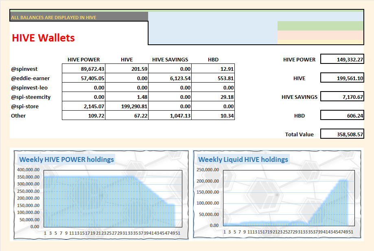
Task: Select @eddie-earner HIVE SAVINGS cell 6,123.54
Action: coord(170,78)
